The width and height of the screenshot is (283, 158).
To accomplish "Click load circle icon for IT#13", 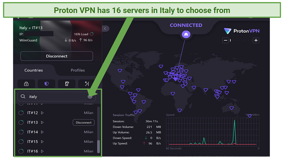I will point(21,123).
